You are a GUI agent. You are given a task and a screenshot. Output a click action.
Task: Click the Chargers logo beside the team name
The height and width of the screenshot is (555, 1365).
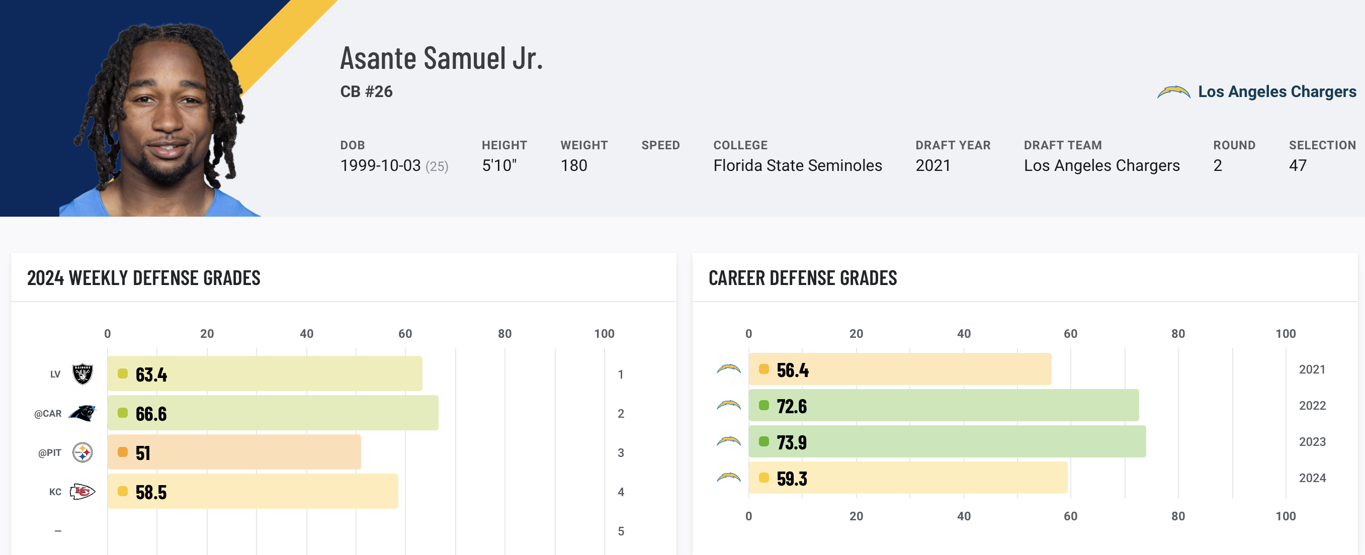1173,92
